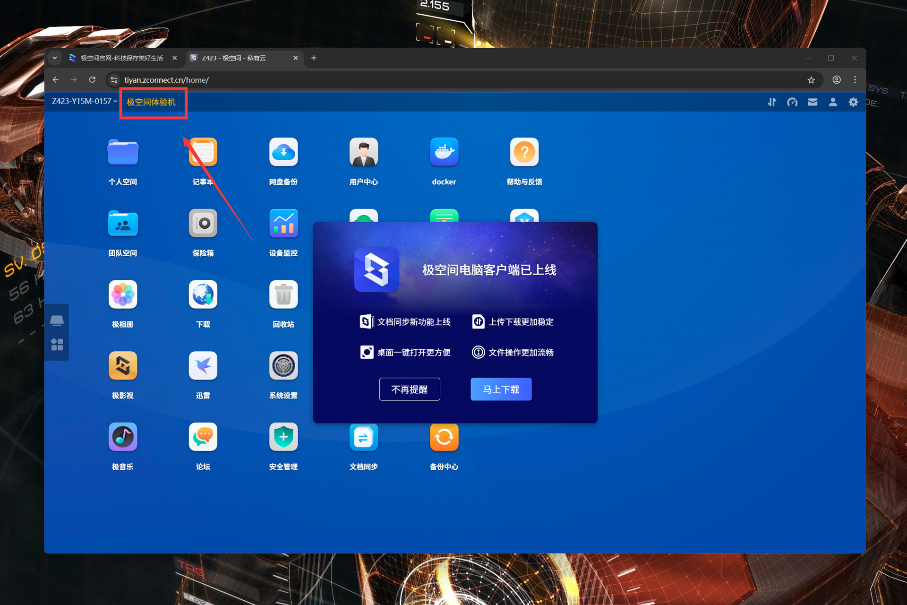Viewport: 907px width, 605px height.
Task: Open the 备份中心 backup center app
Action: tap(444, 437)
